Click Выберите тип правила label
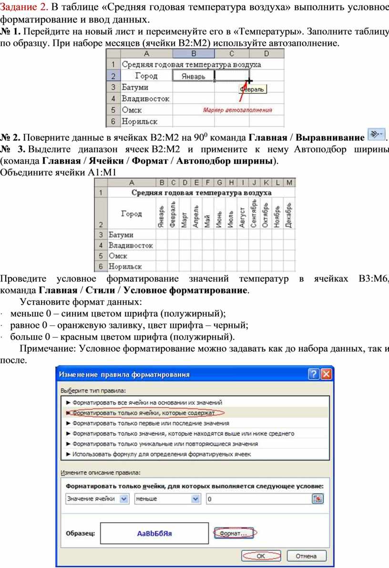The width and height of the screenshot is (389, 568). tap(93, 391)
